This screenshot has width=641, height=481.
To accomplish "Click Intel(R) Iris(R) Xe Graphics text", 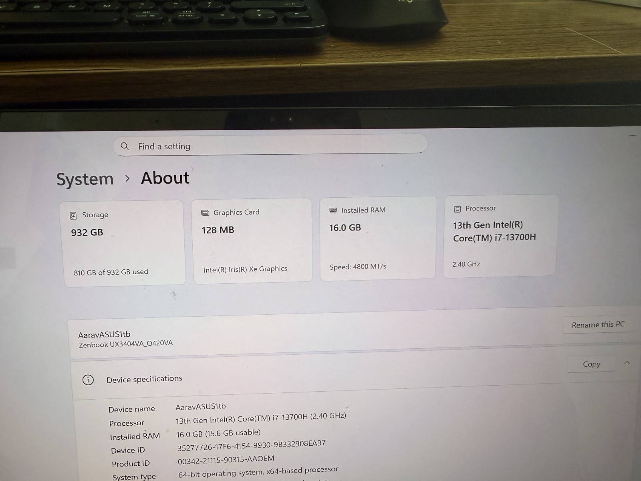I will tap(245, 269).
